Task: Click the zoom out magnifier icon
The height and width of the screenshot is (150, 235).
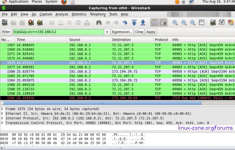Action: point(184,23)
